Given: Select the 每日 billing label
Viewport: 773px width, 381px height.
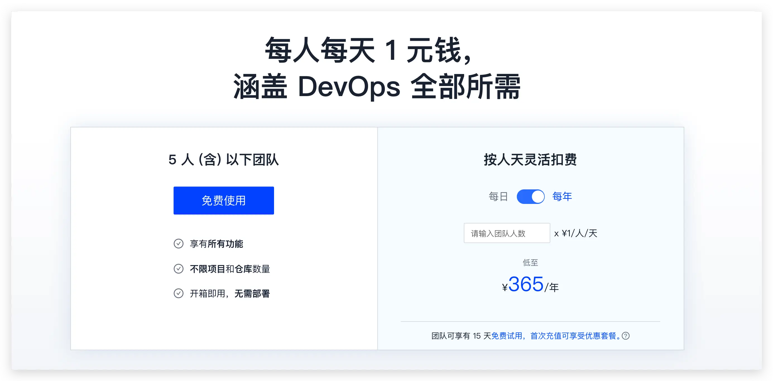Looking at the screenshot, I should pos(498,197).
